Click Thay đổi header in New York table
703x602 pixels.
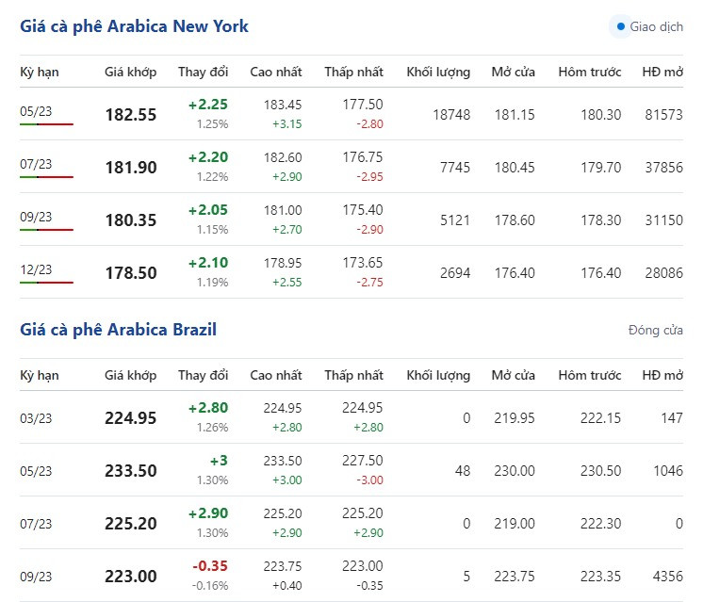203,72
